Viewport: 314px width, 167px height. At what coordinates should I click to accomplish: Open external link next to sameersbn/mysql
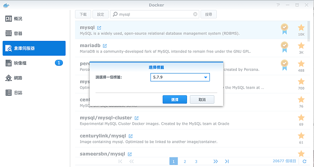(x=130, y=154)
